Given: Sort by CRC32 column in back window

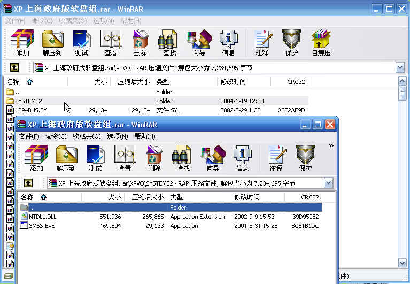Looking at the screenshot, I should pyautogui.click(x=290, y=82).
